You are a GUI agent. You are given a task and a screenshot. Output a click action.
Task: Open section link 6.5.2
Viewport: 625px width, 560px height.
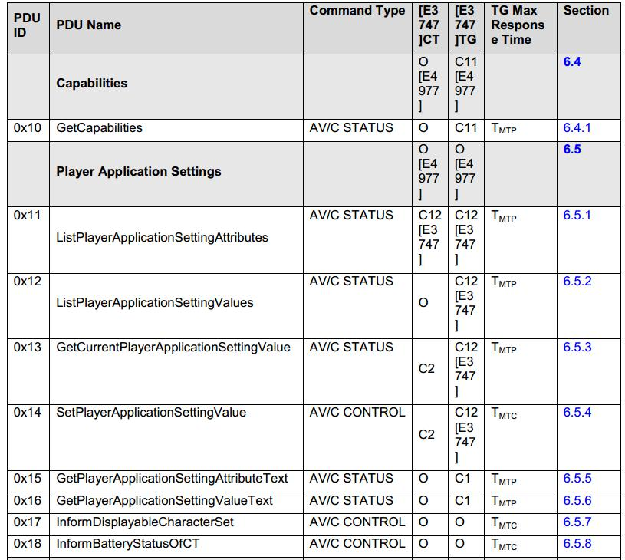pos(577,281)
